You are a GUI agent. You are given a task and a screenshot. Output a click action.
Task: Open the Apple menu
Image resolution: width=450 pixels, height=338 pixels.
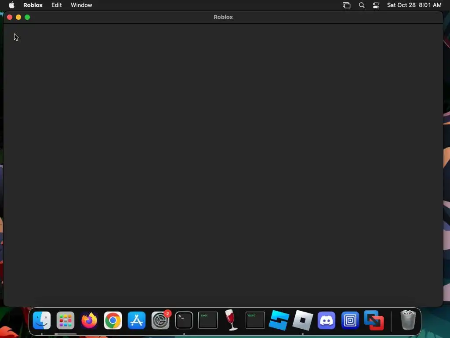tap(11, 5)
